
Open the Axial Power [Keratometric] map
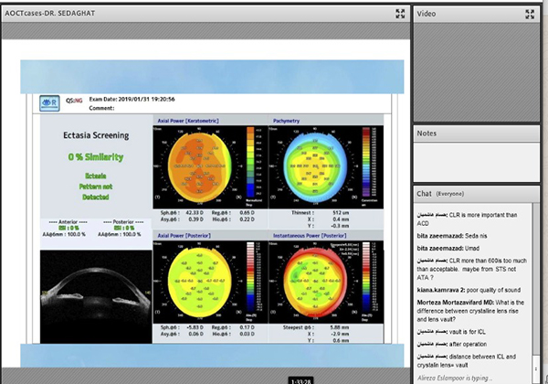point(200,166)
